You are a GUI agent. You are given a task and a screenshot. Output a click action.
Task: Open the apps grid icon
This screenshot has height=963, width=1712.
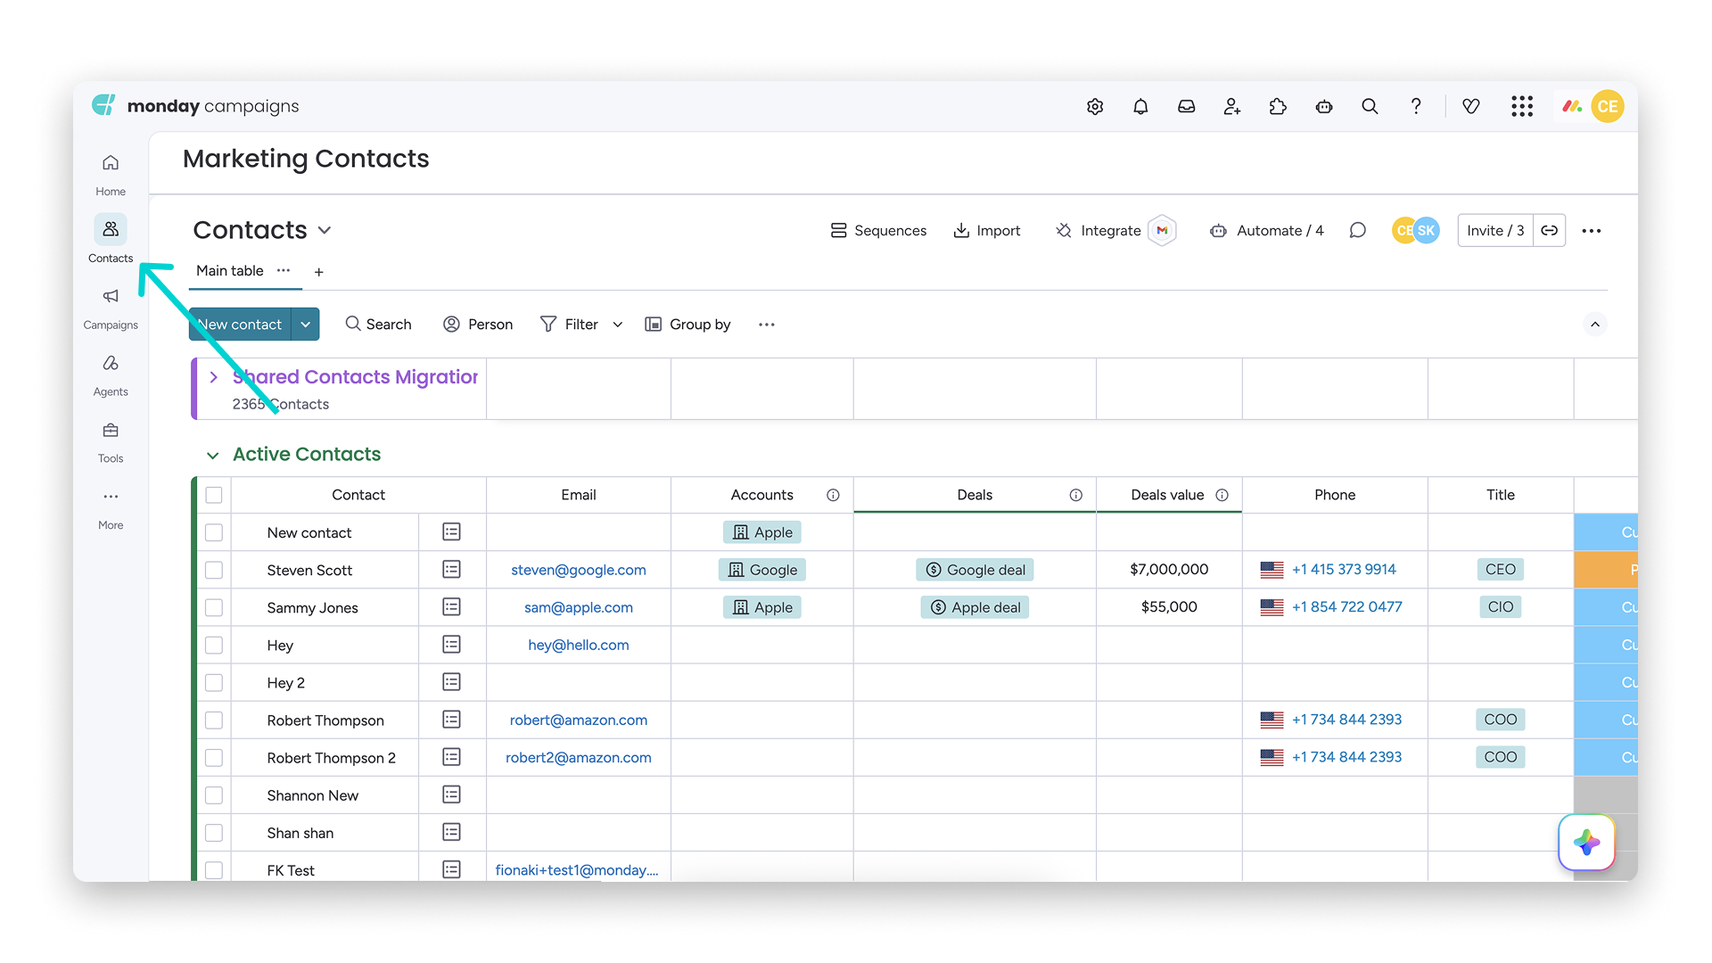(x=1522, y=107)
